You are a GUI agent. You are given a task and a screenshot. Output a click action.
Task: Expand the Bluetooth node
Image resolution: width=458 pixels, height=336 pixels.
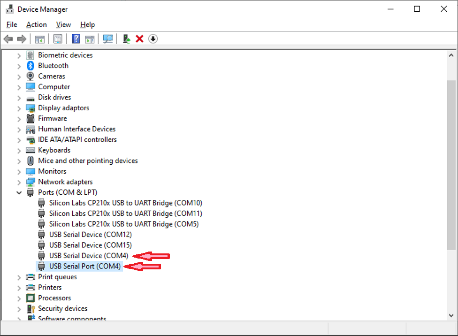pyautogui.click(x=19, y=66)
